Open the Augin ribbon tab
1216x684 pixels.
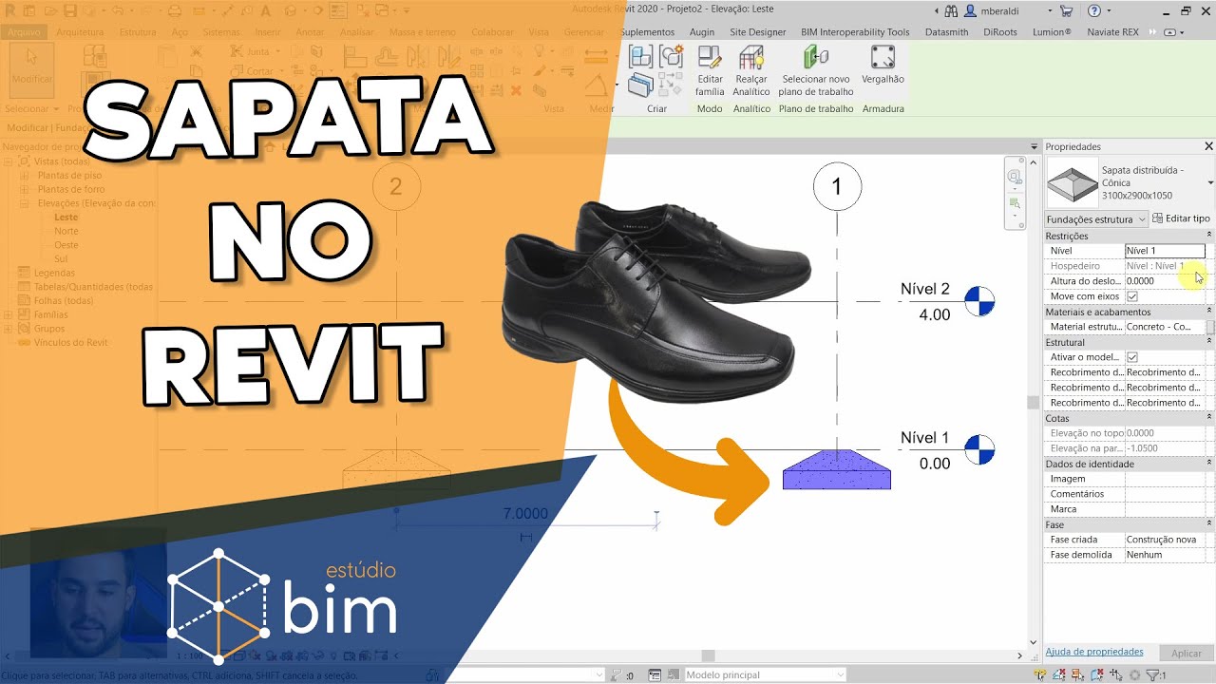[702, 31]
